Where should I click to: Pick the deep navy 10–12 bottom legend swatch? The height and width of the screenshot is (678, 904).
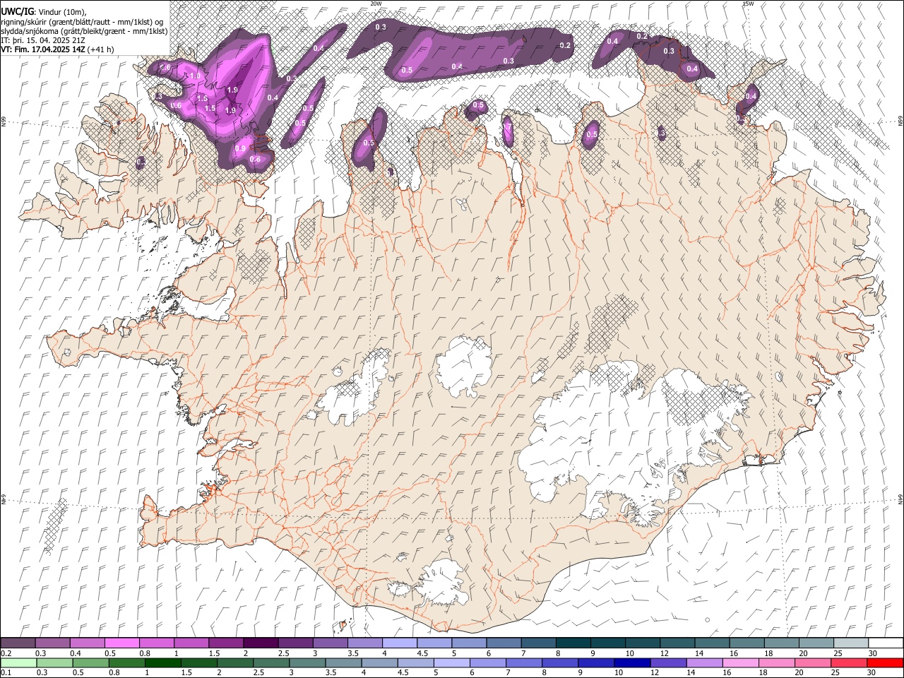(x=631, y=662)
